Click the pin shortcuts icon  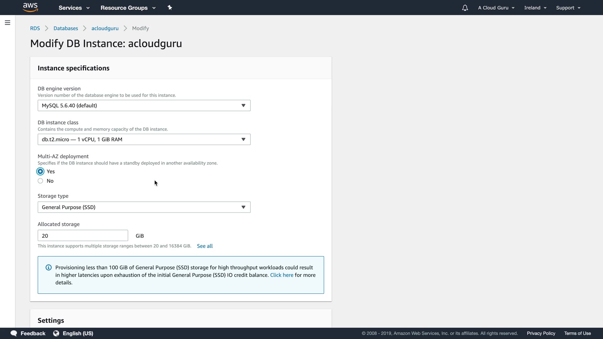click(170, 8)
